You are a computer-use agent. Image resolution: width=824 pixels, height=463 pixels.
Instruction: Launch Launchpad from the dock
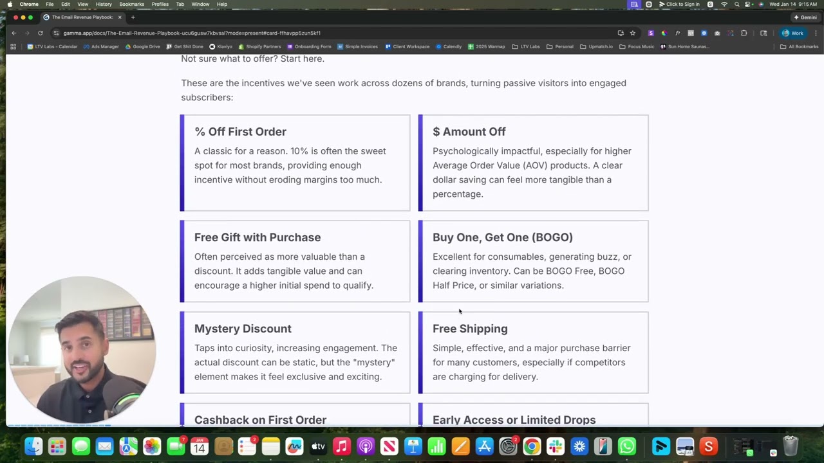coord(57,446)
